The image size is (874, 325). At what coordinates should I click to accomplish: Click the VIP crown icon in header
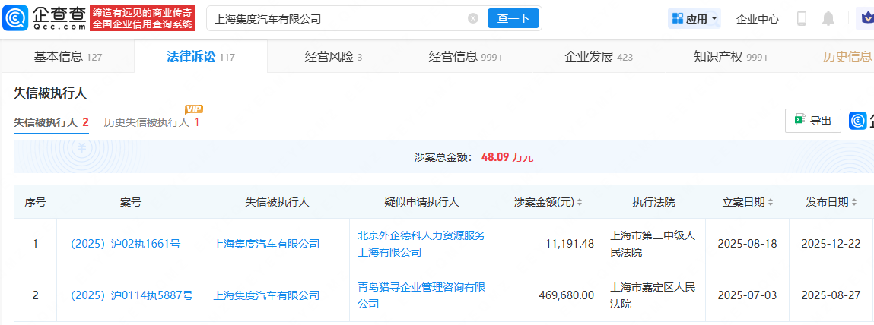click(x=865, y=18)
